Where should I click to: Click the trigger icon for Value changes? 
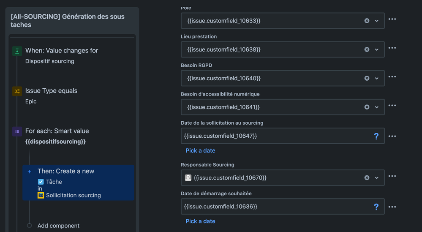click(x=17, y=51)
